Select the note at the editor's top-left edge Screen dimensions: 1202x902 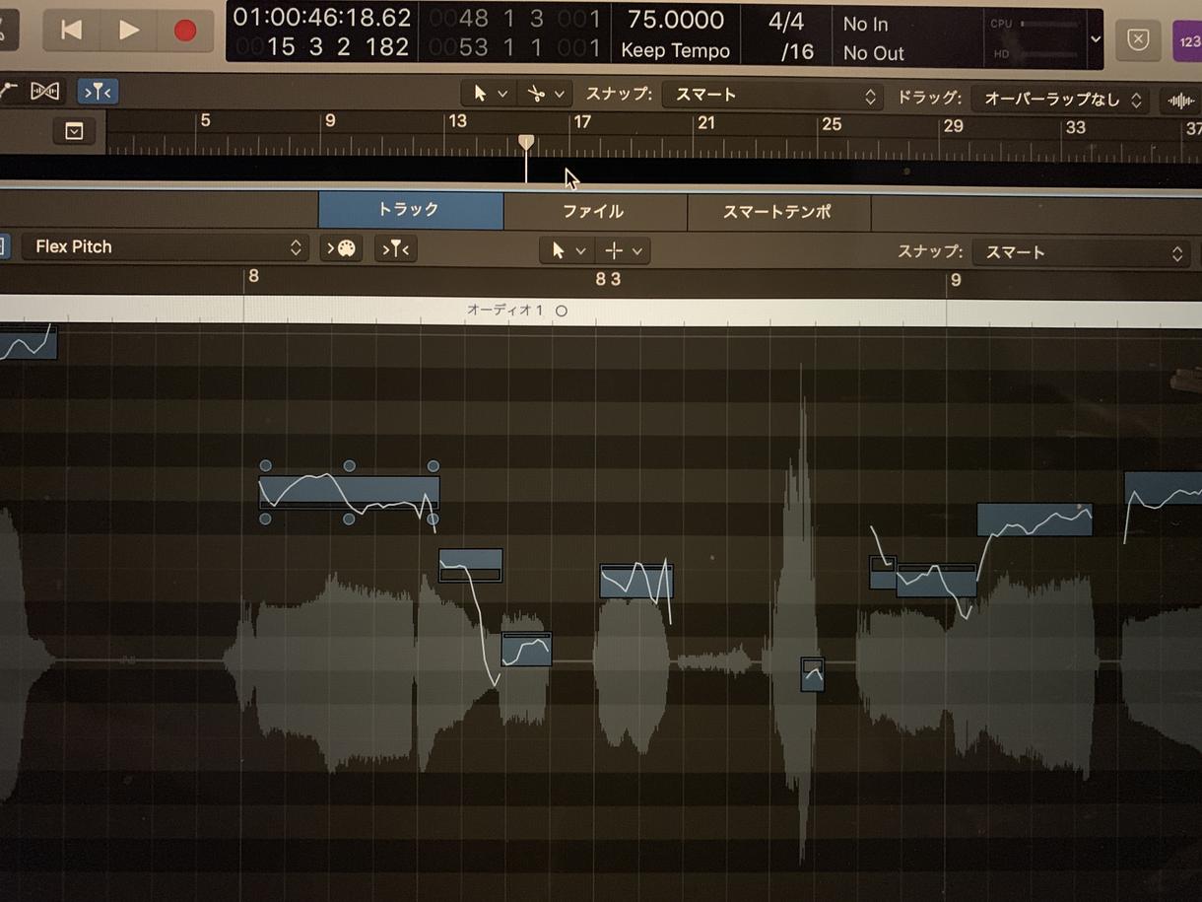28,342
